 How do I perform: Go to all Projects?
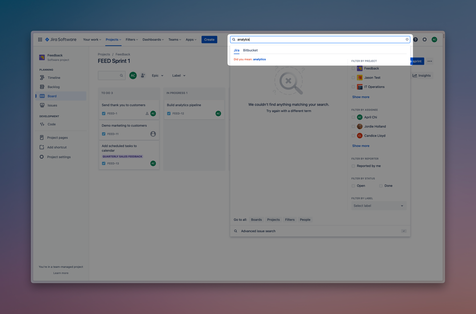point(273,220)
